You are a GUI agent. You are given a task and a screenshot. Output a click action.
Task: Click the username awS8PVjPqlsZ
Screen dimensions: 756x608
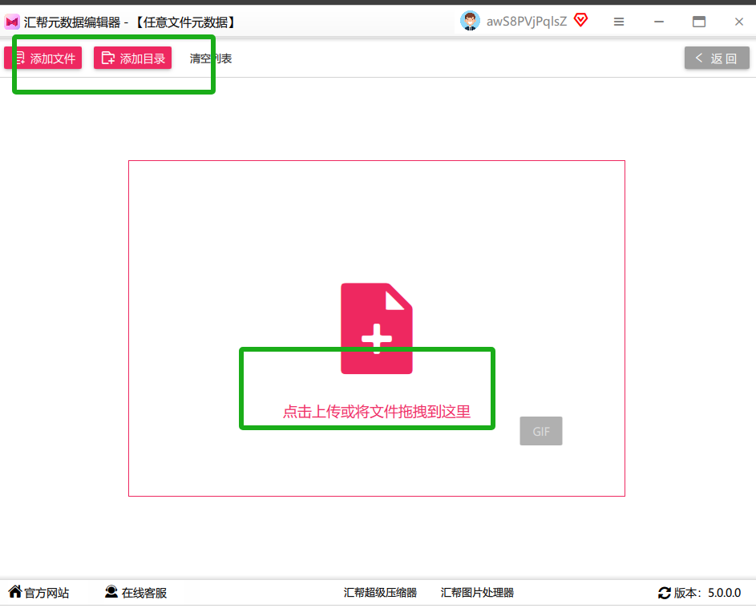(527, 22)
